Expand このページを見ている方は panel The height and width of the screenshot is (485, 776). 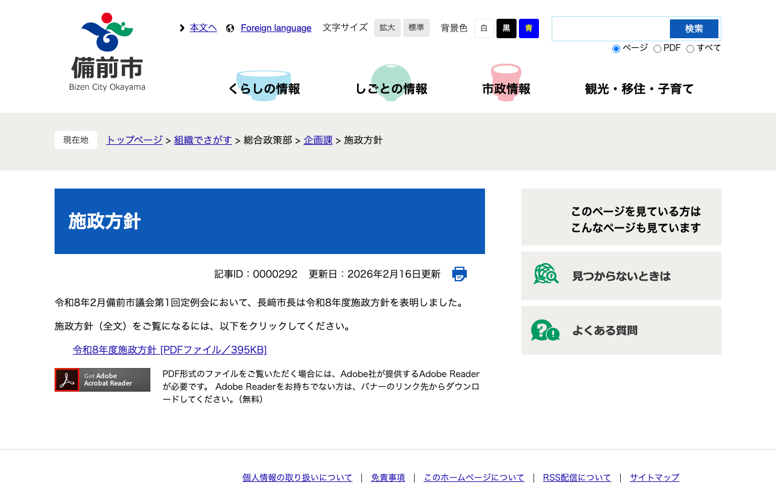coord(621,217)
